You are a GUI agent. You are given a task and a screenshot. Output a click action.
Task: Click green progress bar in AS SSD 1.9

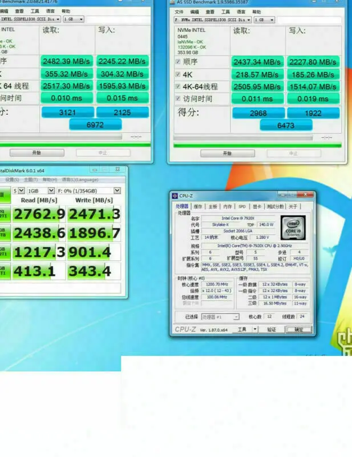click(x=257, y=145)
